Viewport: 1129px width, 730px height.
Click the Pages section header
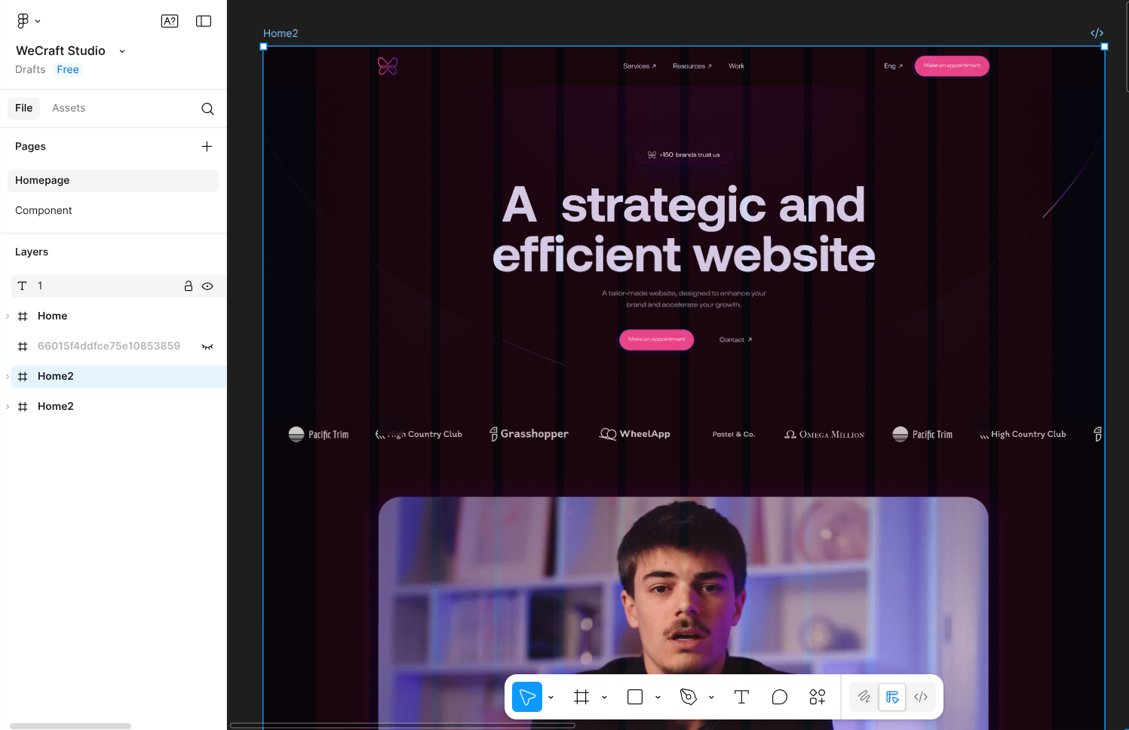[x=30, y=146]
